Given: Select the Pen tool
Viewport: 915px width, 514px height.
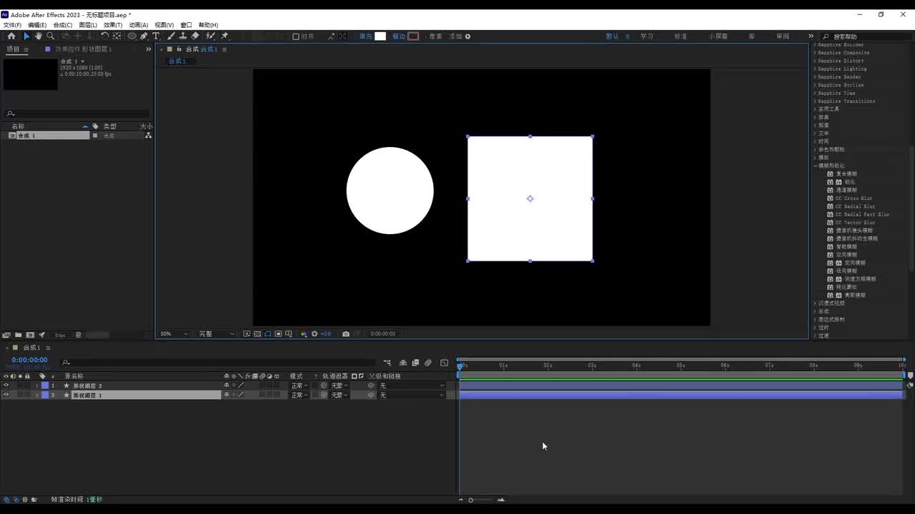Looking at the screenshot, I should (x=144, y=36).
